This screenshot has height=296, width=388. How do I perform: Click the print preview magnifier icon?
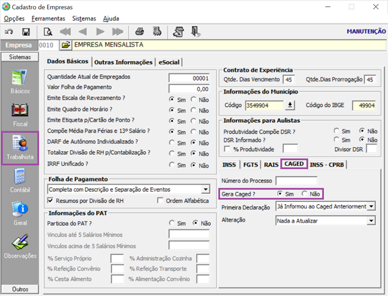(47, 31)
